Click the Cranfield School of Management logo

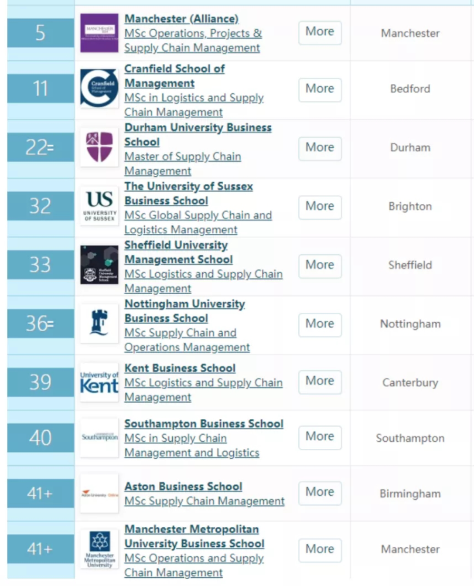100,88
